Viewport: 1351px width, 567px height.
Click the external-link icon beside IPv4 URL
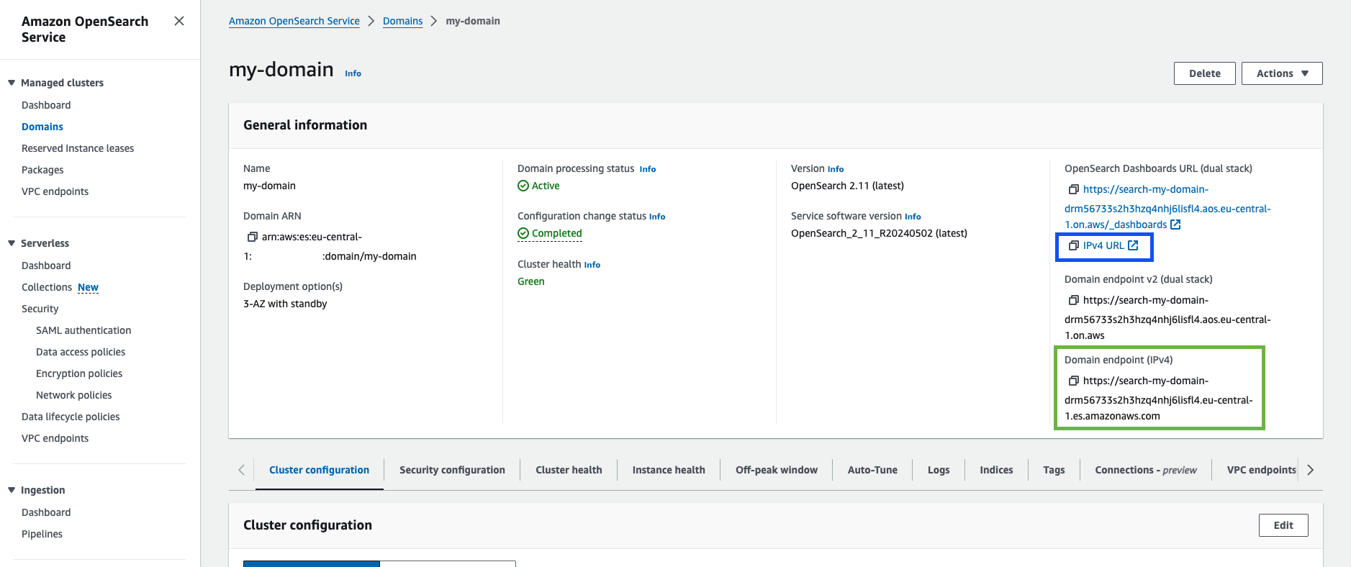tap(1133, 245)
